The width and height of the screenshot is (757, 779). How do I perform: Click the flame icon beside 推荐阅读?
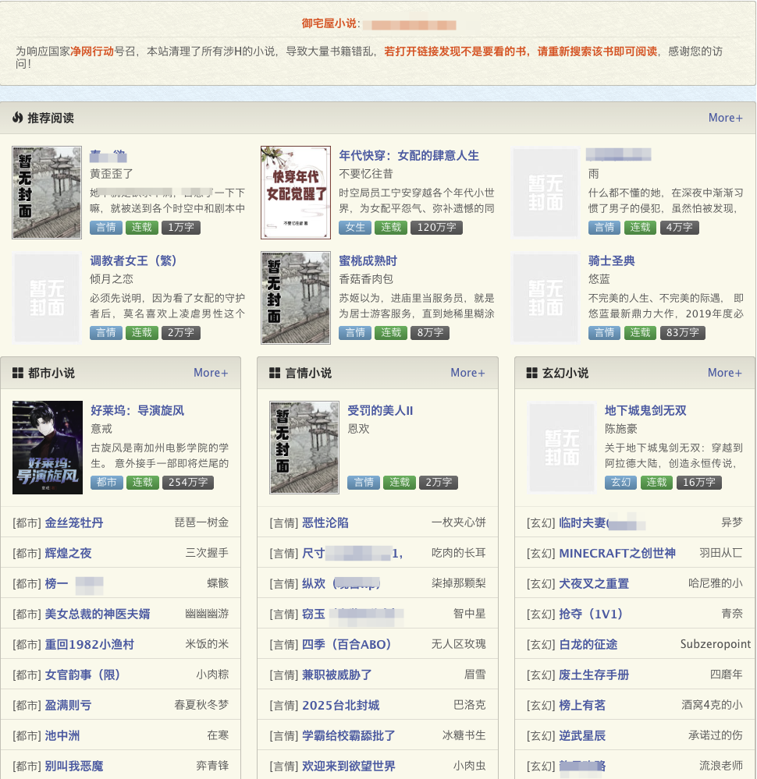click(18, 118)
